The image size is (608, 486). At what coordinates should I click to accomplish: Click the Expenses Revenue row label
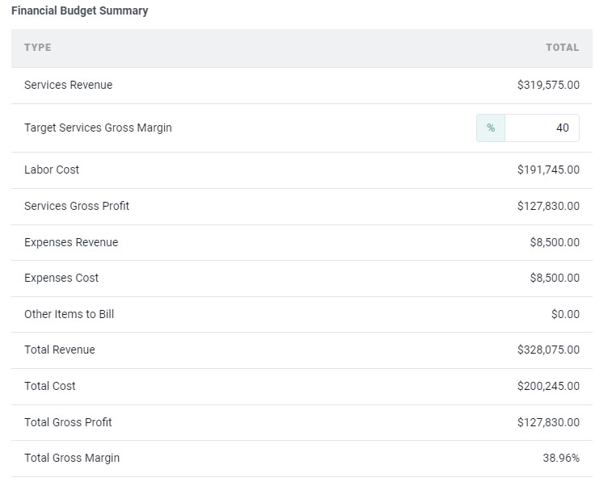(x=71, y=242)
